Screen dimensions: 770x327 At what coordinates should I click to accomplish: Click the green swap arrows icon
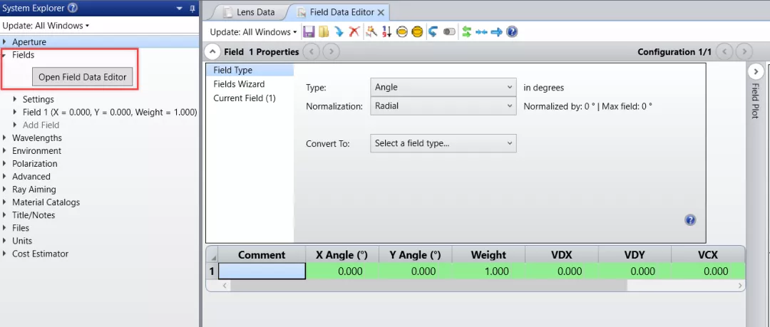466,32
